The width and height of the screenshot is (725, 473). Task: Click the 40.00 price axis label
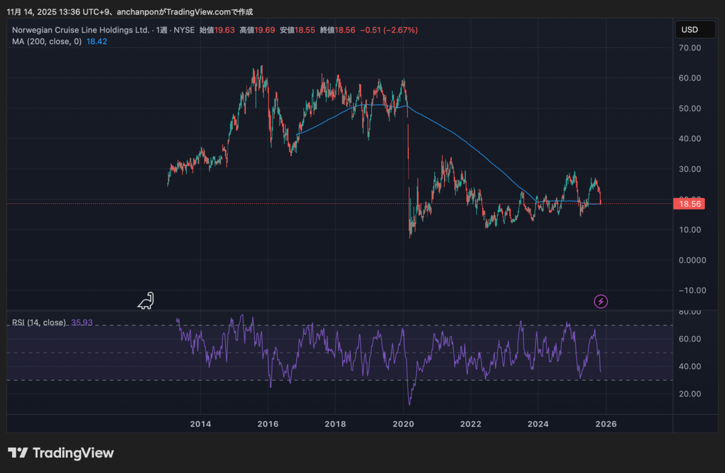click(690, 139)
